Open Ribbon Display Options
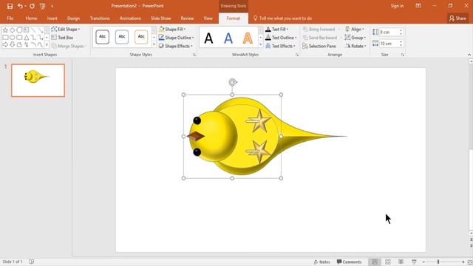The height and width of the screenshot is (266, 473). click(x=418, y=6)
